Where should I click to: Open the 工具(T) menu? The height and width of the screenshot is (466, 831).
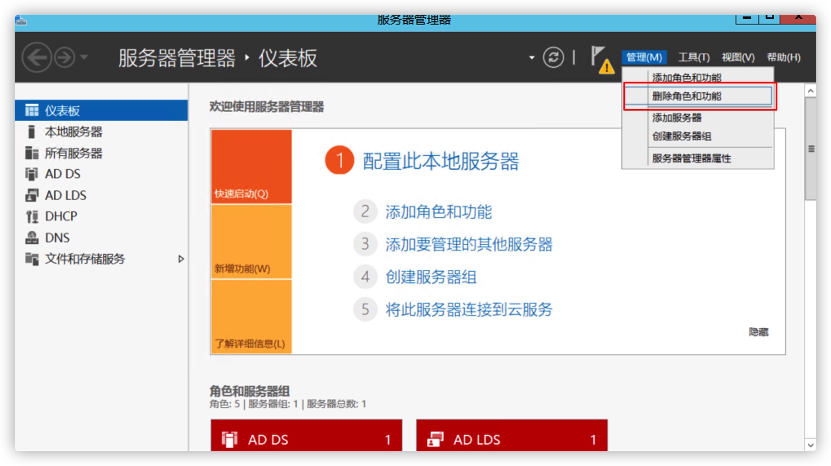(694, 57)
